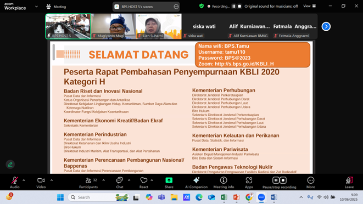Switch to Excel on taskbar

224,197
